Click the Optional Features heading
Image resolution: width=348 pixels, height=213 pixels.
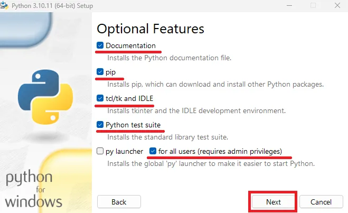tap(151, 28)
